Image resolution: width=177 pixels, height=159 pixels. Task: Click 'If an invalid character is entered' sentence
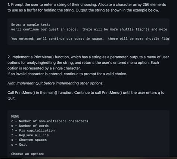pos(67,74)
